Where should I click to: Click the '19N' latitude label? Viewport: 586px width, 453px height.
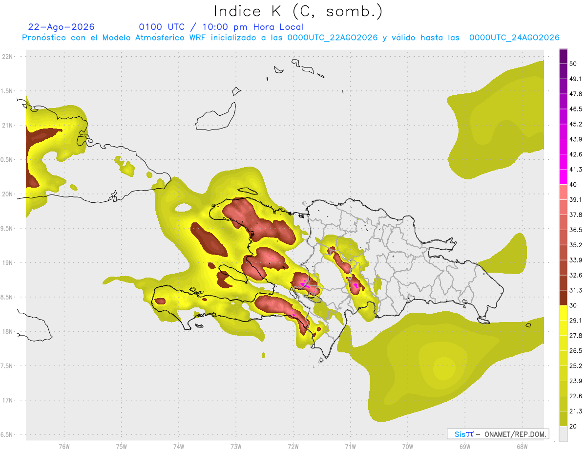click(7, 263)
